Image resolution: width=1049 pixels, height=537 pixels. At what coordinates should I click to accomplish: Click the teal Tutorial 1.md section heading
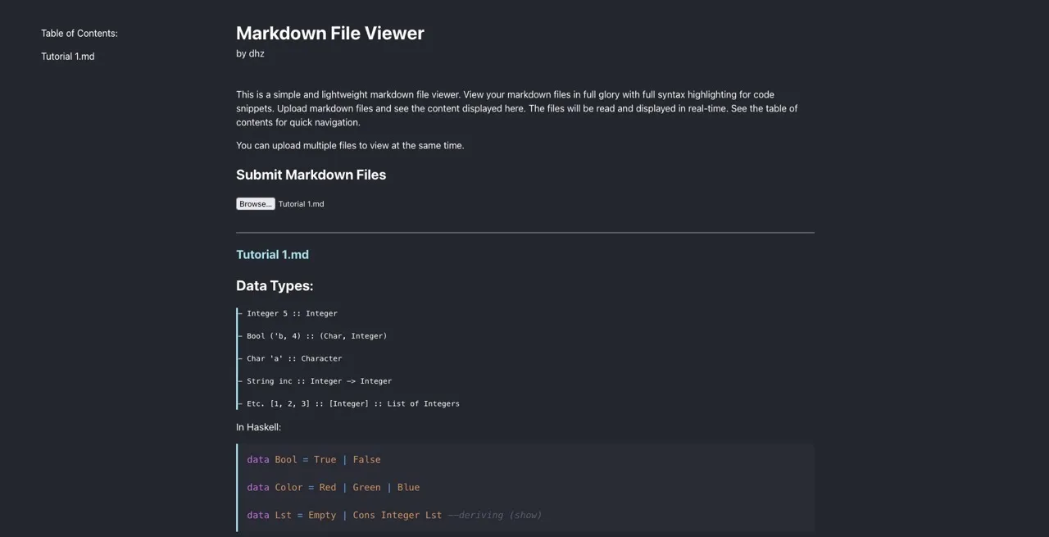click(272, 255)
